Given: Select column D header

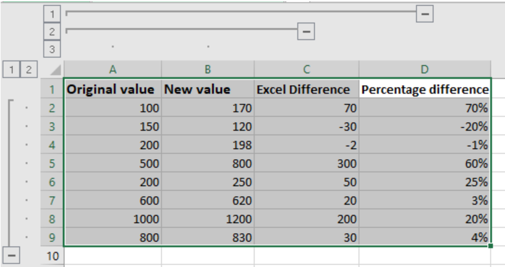Looking at the screenshot, I should click(x=425, y=70).
